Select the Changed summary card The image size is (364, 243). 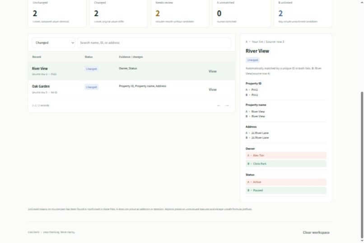(x=118, y=13)
